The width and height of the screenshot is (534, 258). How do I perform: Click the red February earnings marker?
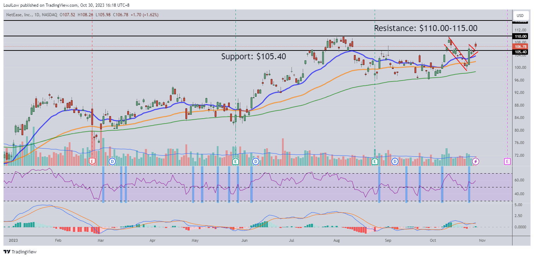[92, 161]
